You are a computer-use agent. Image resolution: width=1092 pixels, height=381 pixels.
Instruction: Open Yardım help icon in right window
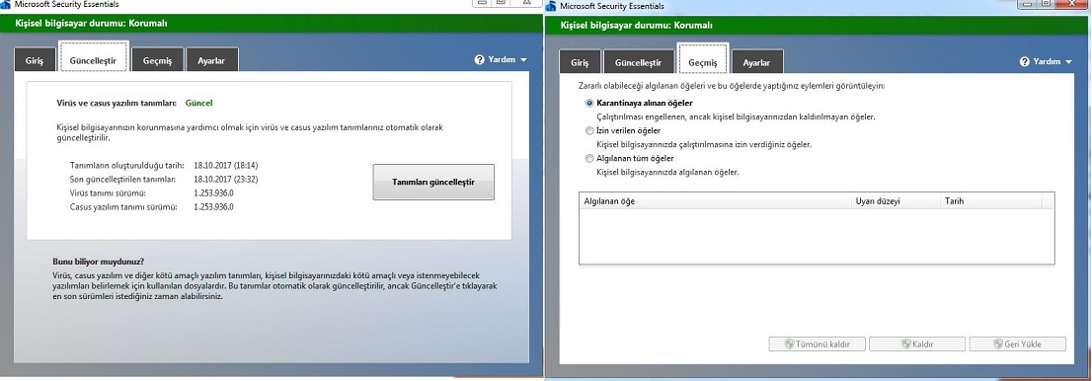pos(1025,62)
